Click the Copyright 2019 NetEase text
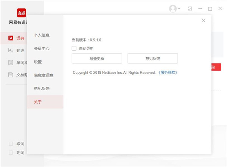The width and height of the screenshot is (227, 167). pyautogui.click(x=114, y=73)
